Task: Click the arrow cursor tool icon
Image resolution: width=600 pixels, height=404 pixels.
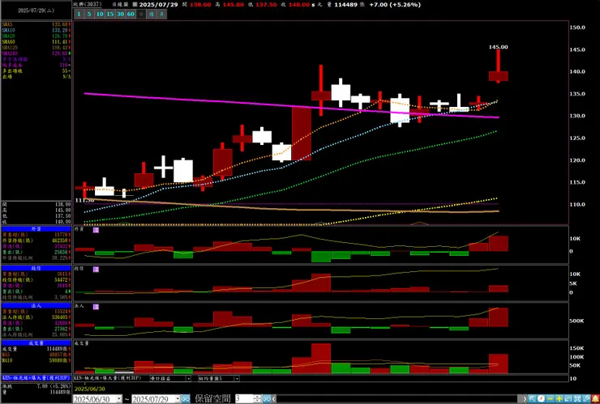Action: (532, 398)
